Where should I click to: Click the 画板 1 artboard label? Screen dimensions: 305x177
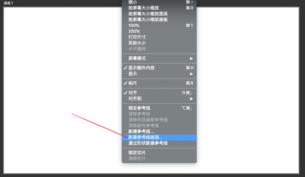pyautogui.click(x=8, y=3)
